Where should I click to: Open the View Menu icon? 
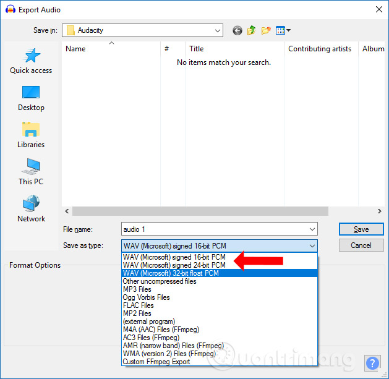click(283, 30)
